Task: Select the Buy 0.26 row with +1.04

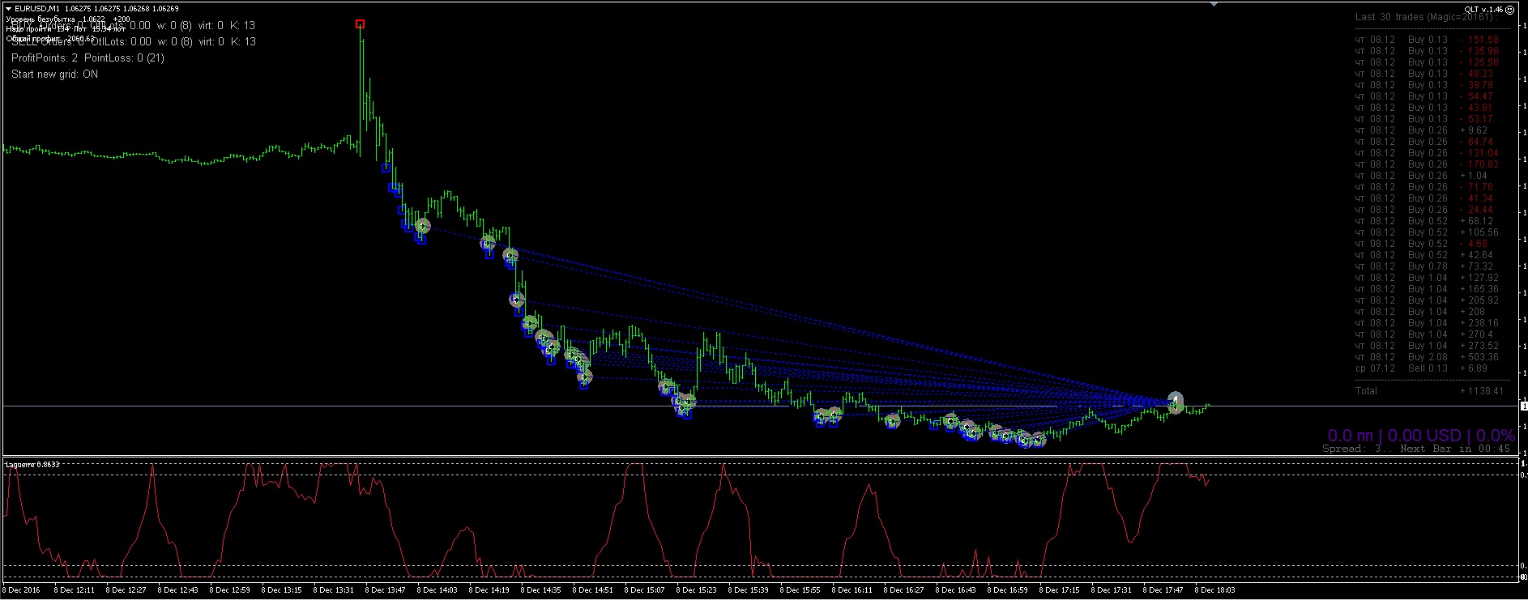Action: [1422, 176]
